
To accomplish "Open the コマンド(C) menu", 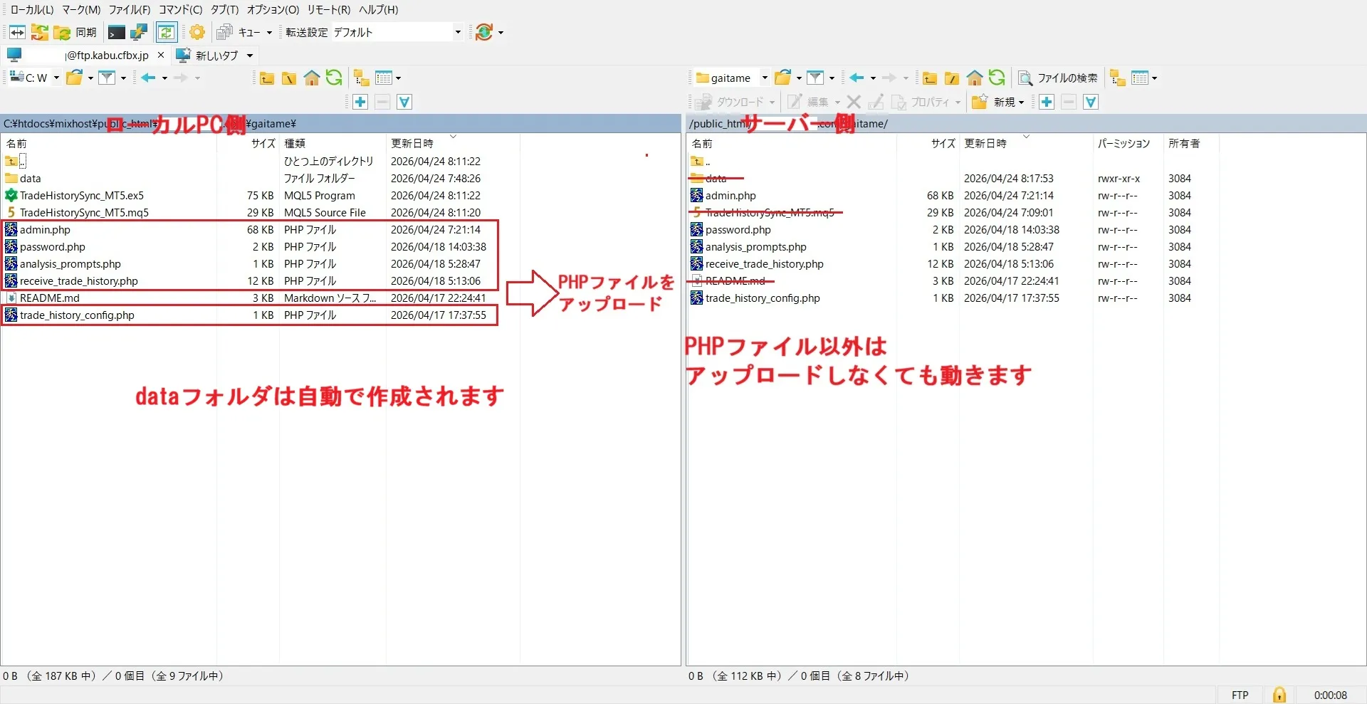I will 180,10.
